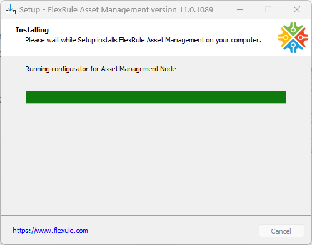This screenshot has width=312, height=245.
Task: Select the blue bottom segment of FlexRule logo
Action: (293, 46)
